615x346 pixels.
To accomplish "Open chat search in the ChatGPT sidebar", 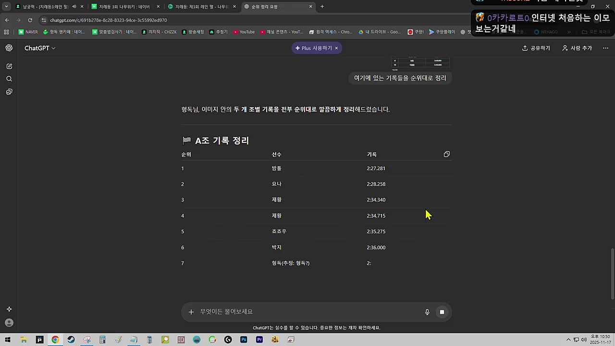I will pos(9,78).
